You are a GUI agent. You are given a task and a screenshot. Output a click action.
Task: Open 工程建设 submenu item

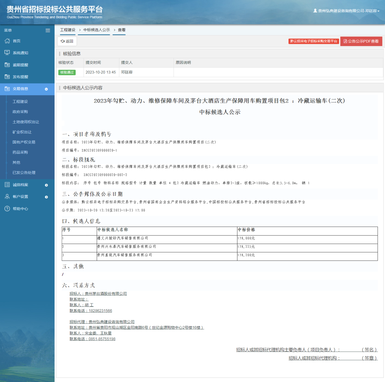[20, 102]
